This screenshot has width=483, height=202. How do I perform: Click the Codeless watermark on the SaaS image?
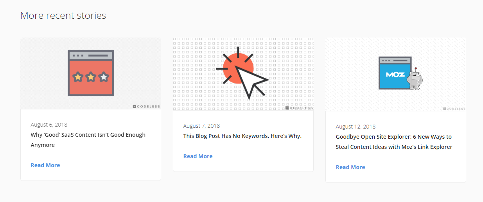pos(146,106)
